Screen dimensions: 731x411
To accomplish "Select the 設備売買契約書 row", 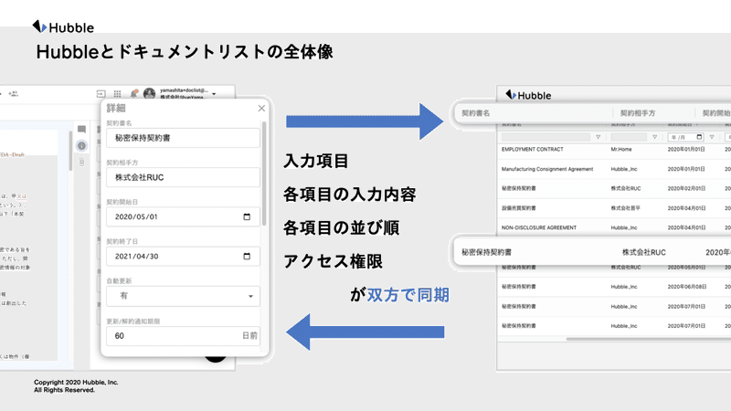I will tap(614, 208).
